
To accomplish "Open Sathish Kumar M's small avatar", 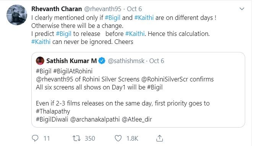I will point(40,61).
